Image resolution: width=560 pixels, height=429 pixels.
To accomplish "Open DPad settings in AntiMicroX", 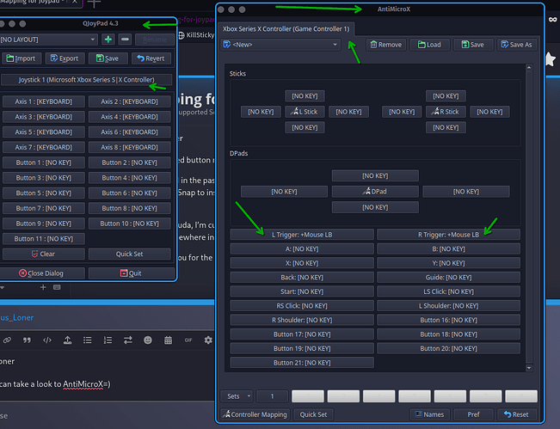I will tap(375, 192).
